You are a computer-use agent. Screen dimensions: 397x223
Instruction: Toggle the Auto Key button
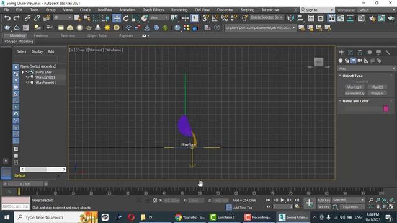click(324, 200)
